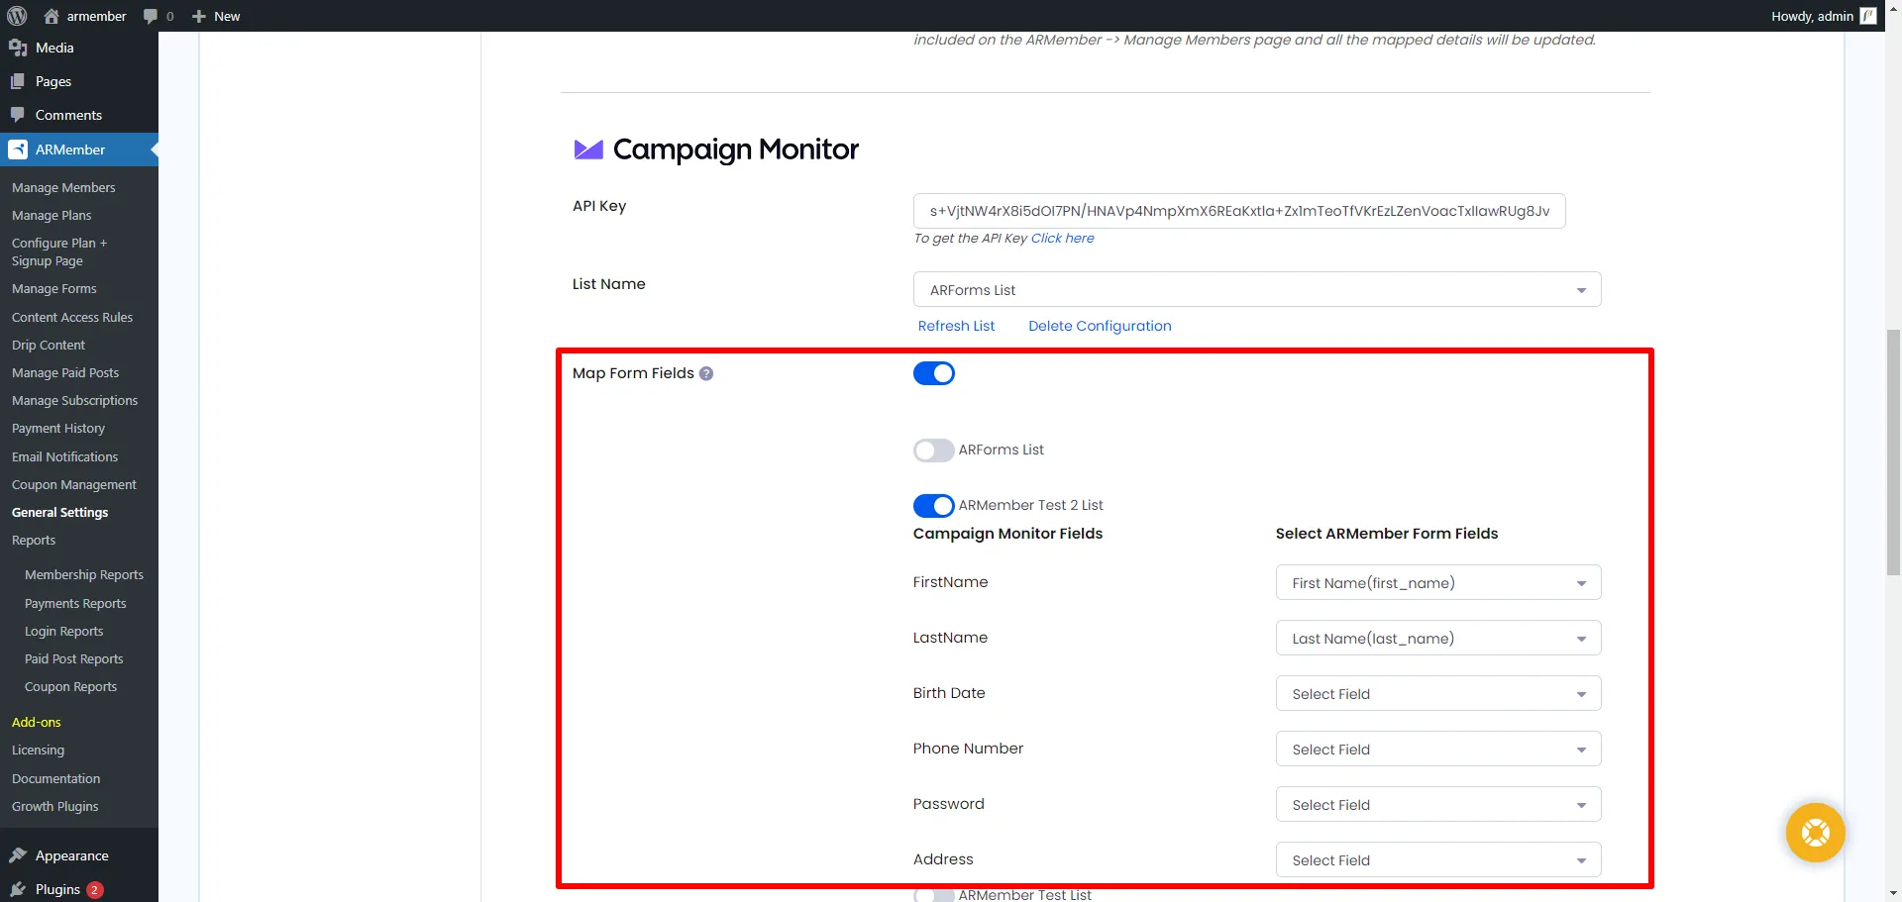1902x902 pixels.
Task: Click the plus New icon in admin bar
Action: [198, 16]
